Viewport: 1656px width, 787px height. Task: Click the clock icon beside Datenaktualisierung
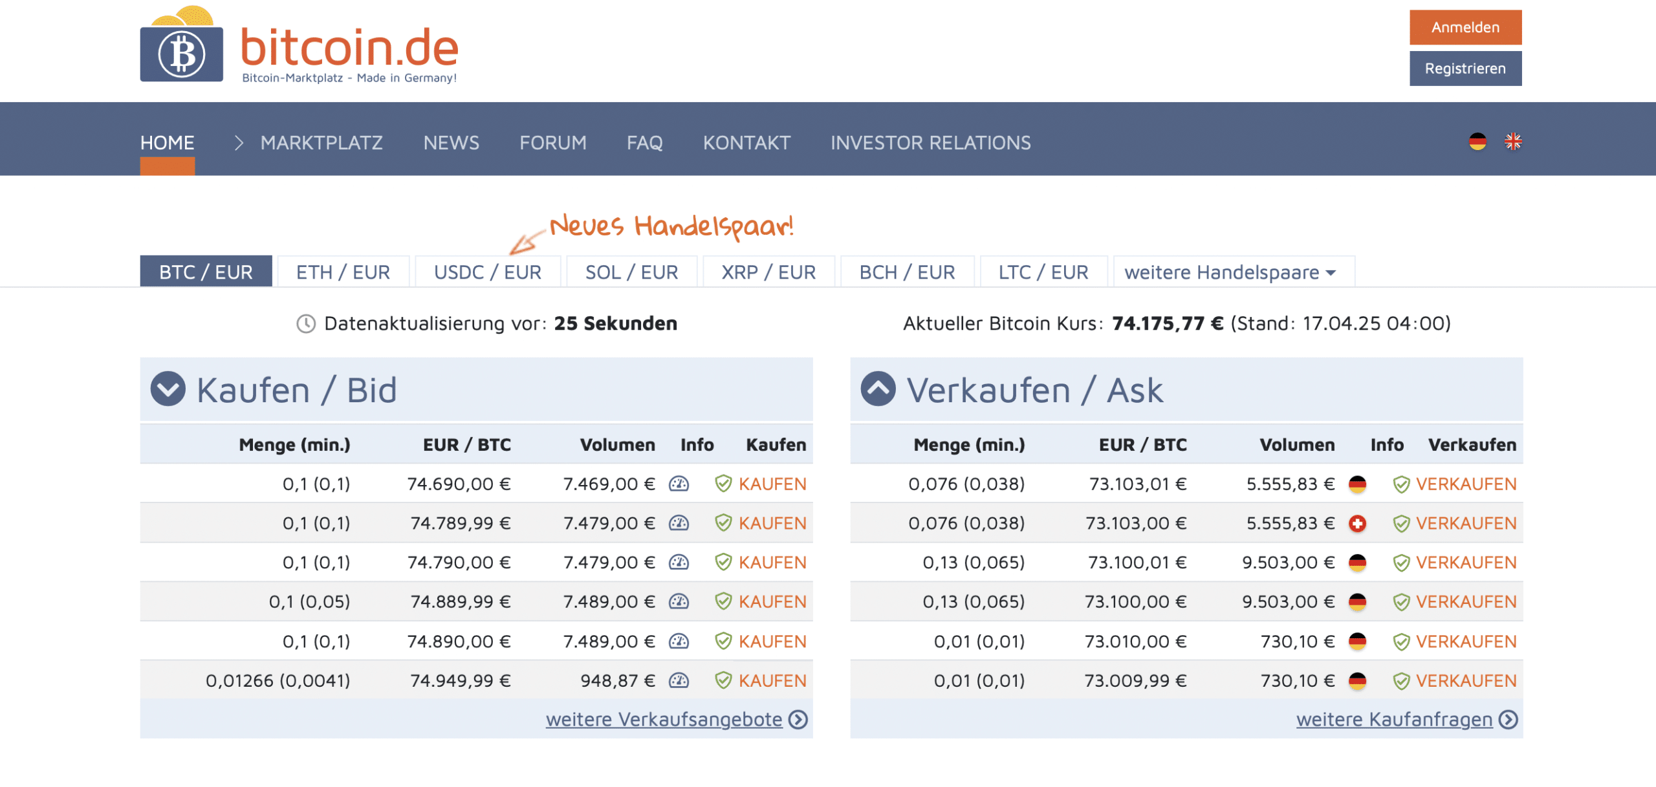pyautogui.click(x=306, y=323)
